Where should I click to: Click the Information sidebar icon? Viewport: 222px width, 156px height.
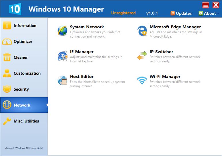(7, 25)
